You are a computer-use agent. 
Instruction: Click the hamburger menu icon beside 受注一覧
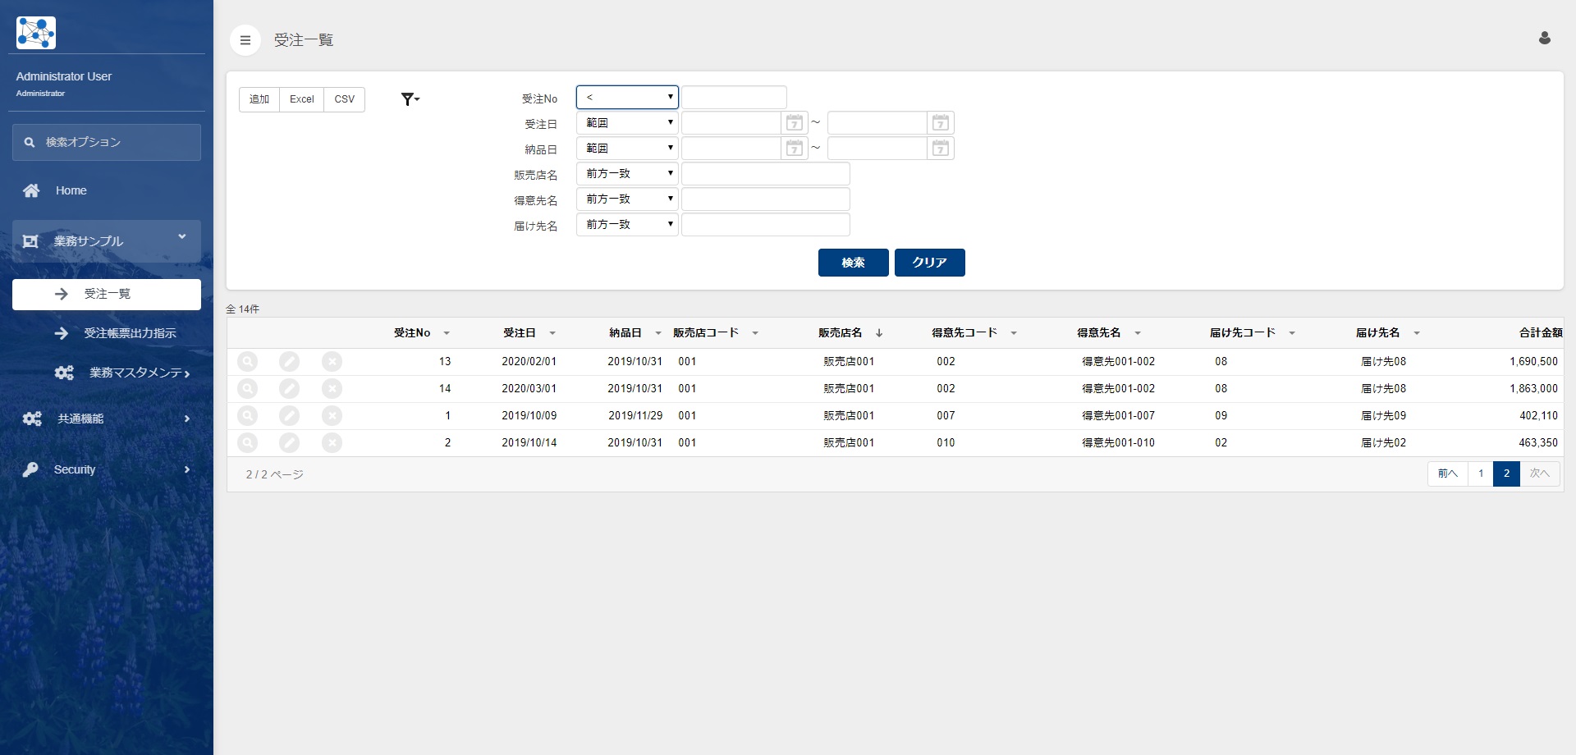(245, 40)
